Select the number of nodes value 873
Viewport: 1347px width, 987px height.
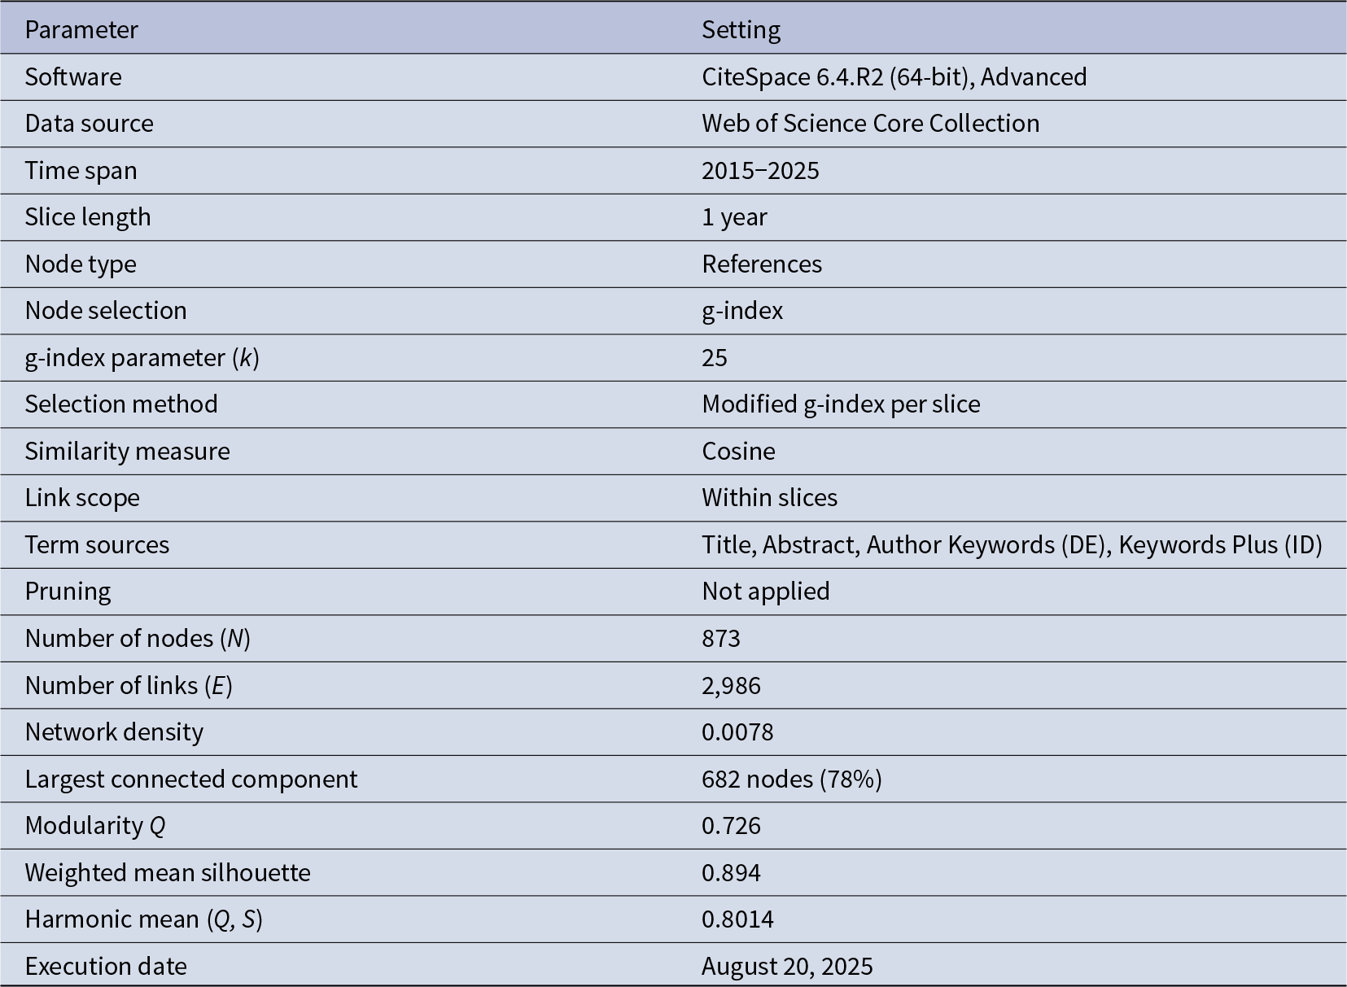(x=721, y=638)
